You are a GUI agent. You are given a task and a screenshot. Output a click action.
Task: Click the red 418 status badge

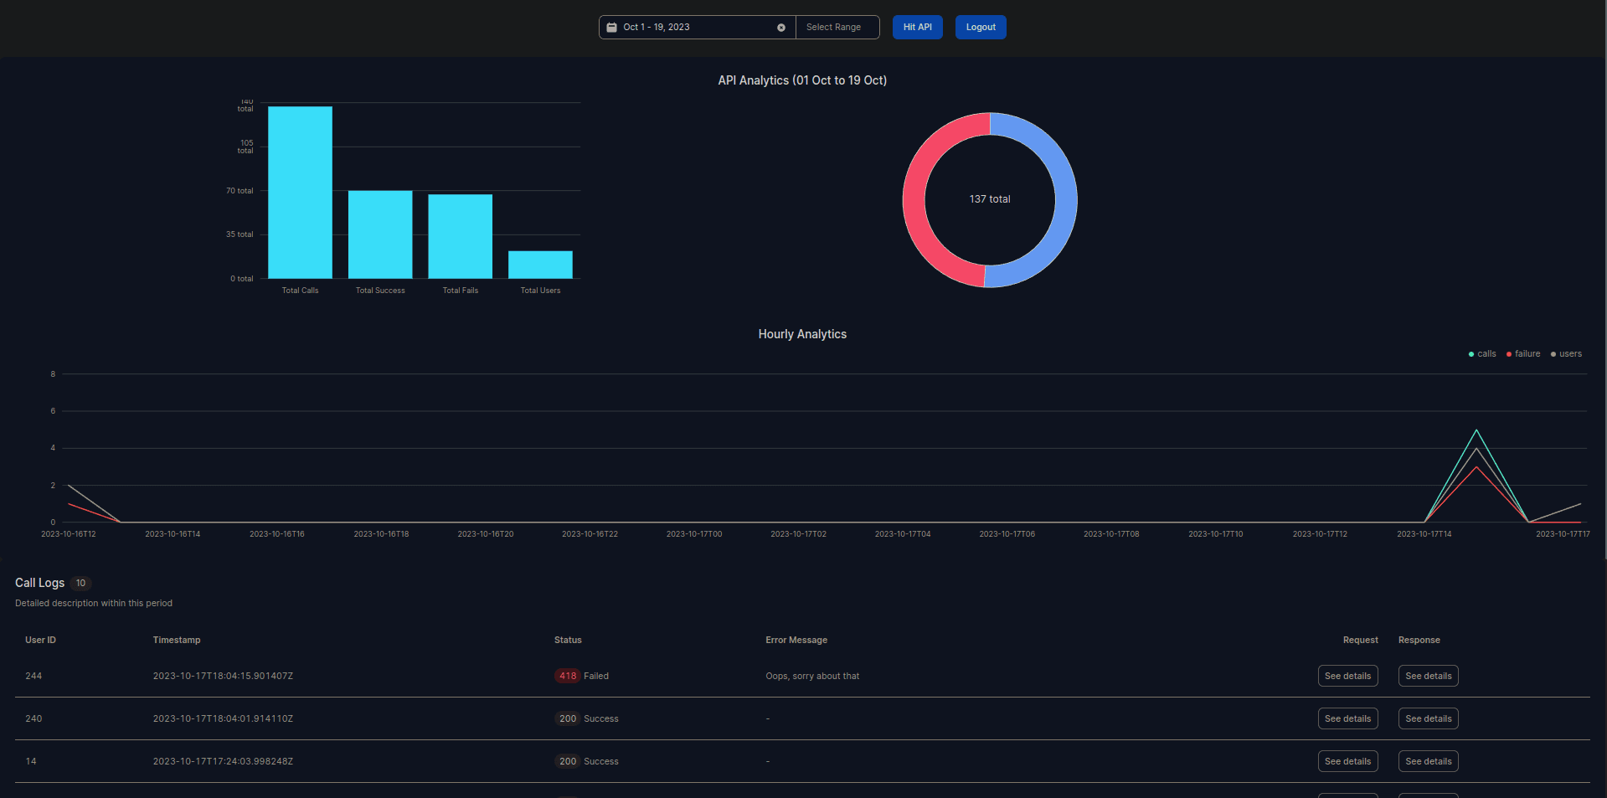tap(567, 676)
